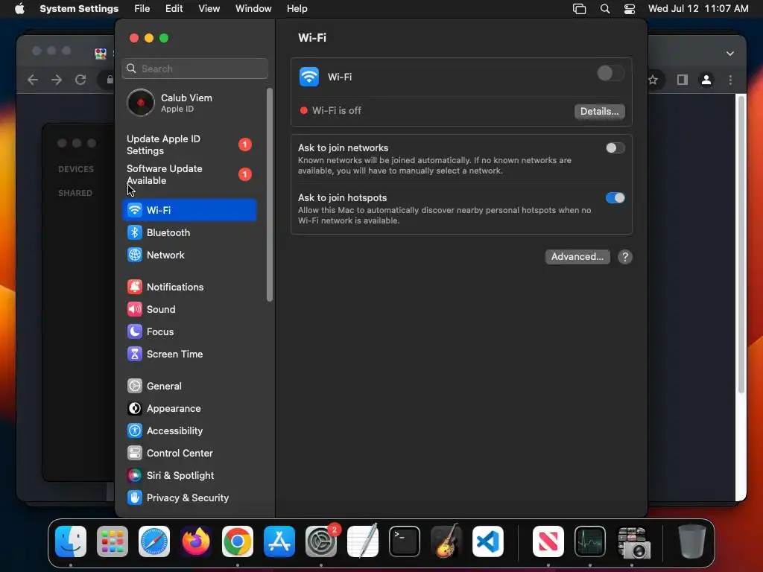
Task: Open Siri & Spotlight settings
Action: click(x=190, y=476)
